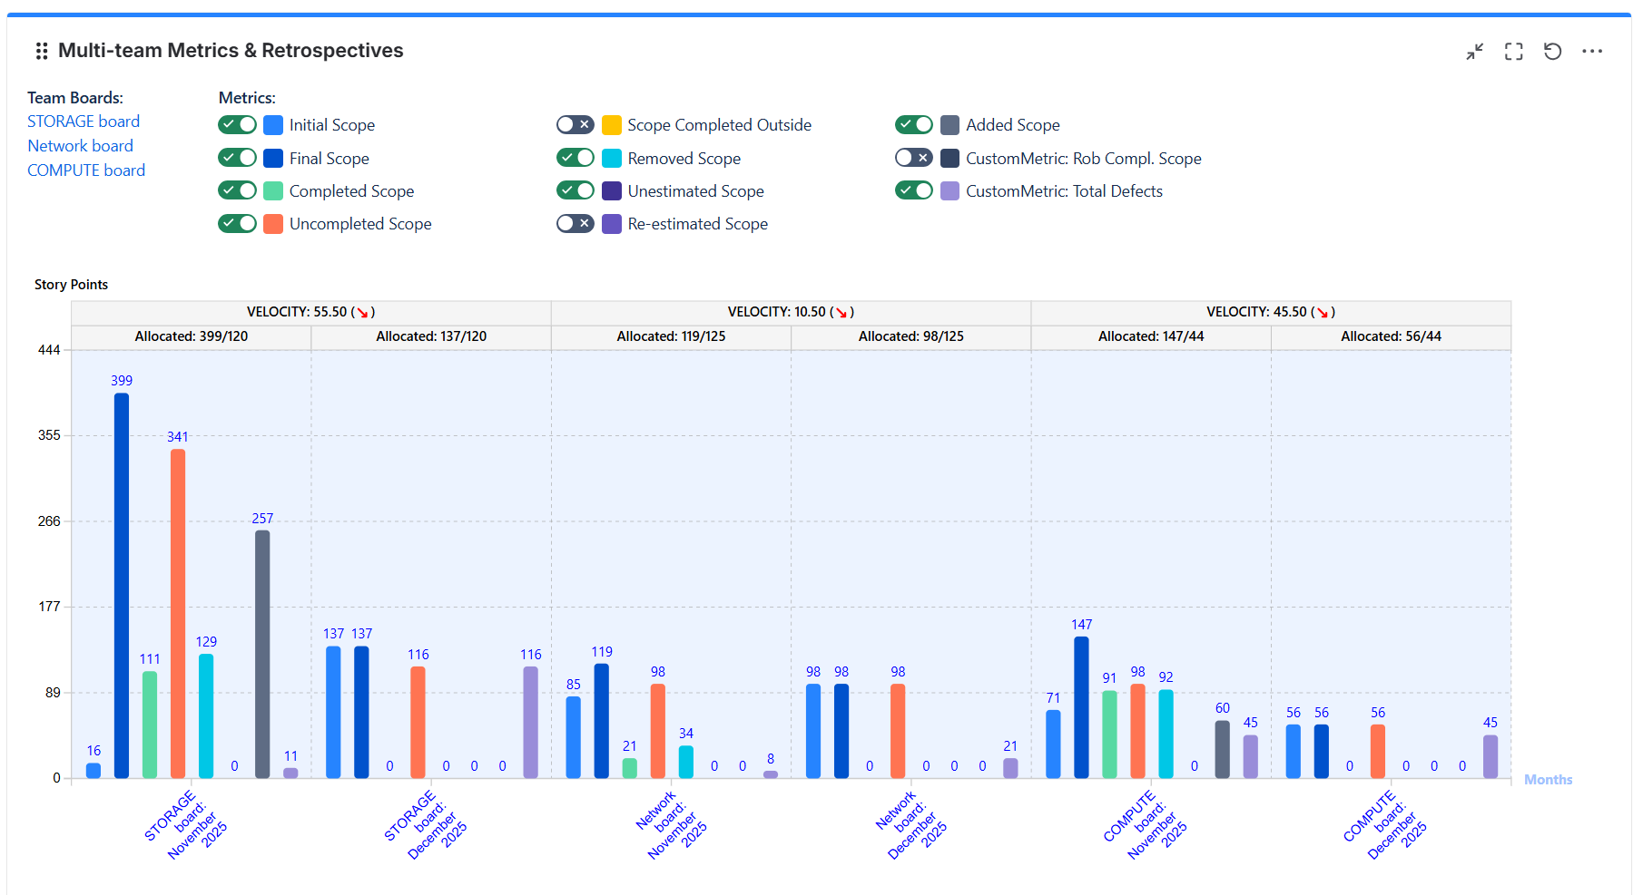Viewport: 1643px width, 895px height.
Task: Open the COMPUTE board link
Action: coord(86,170)
